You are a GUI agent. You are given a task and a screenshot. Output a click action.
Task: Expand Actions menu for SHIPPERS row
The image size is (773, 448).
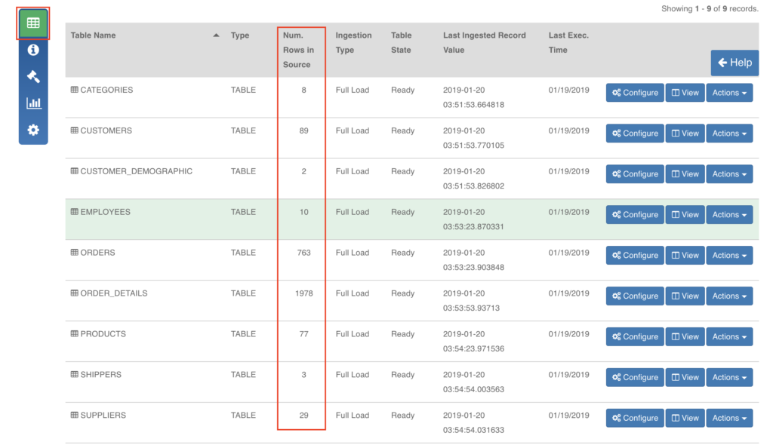point(729,378)
